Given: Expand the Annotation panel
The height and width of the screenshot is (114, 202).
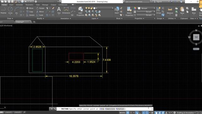Looking at the screenshot, I should pyautogui.click(x=66, y=18).
